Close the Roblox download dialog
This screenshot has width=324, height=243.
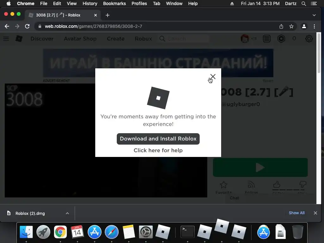(213, 77)
